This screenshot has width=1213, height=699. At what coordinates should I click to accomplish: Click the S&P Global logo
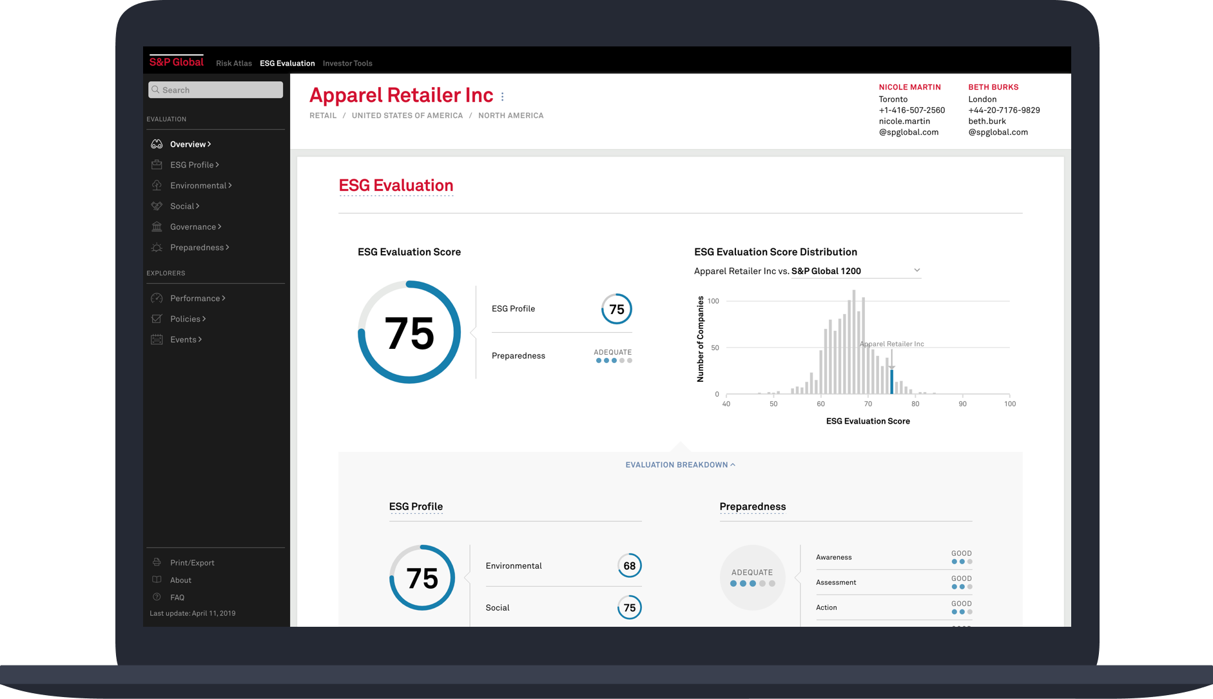tap(177, 62)
